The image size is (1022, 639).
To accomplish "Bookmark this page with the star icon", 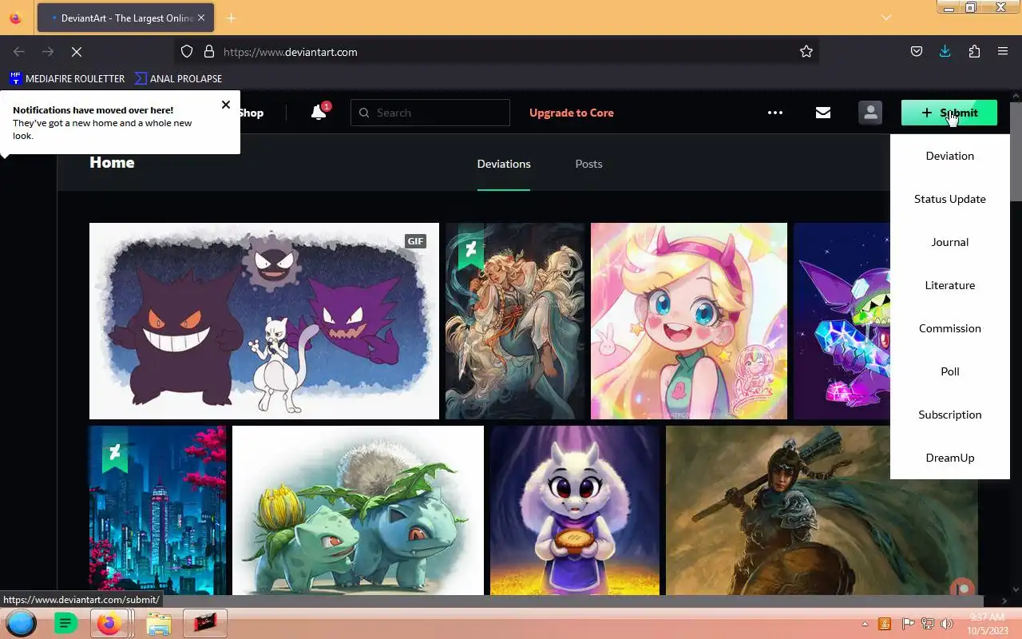I will [806, 52].
